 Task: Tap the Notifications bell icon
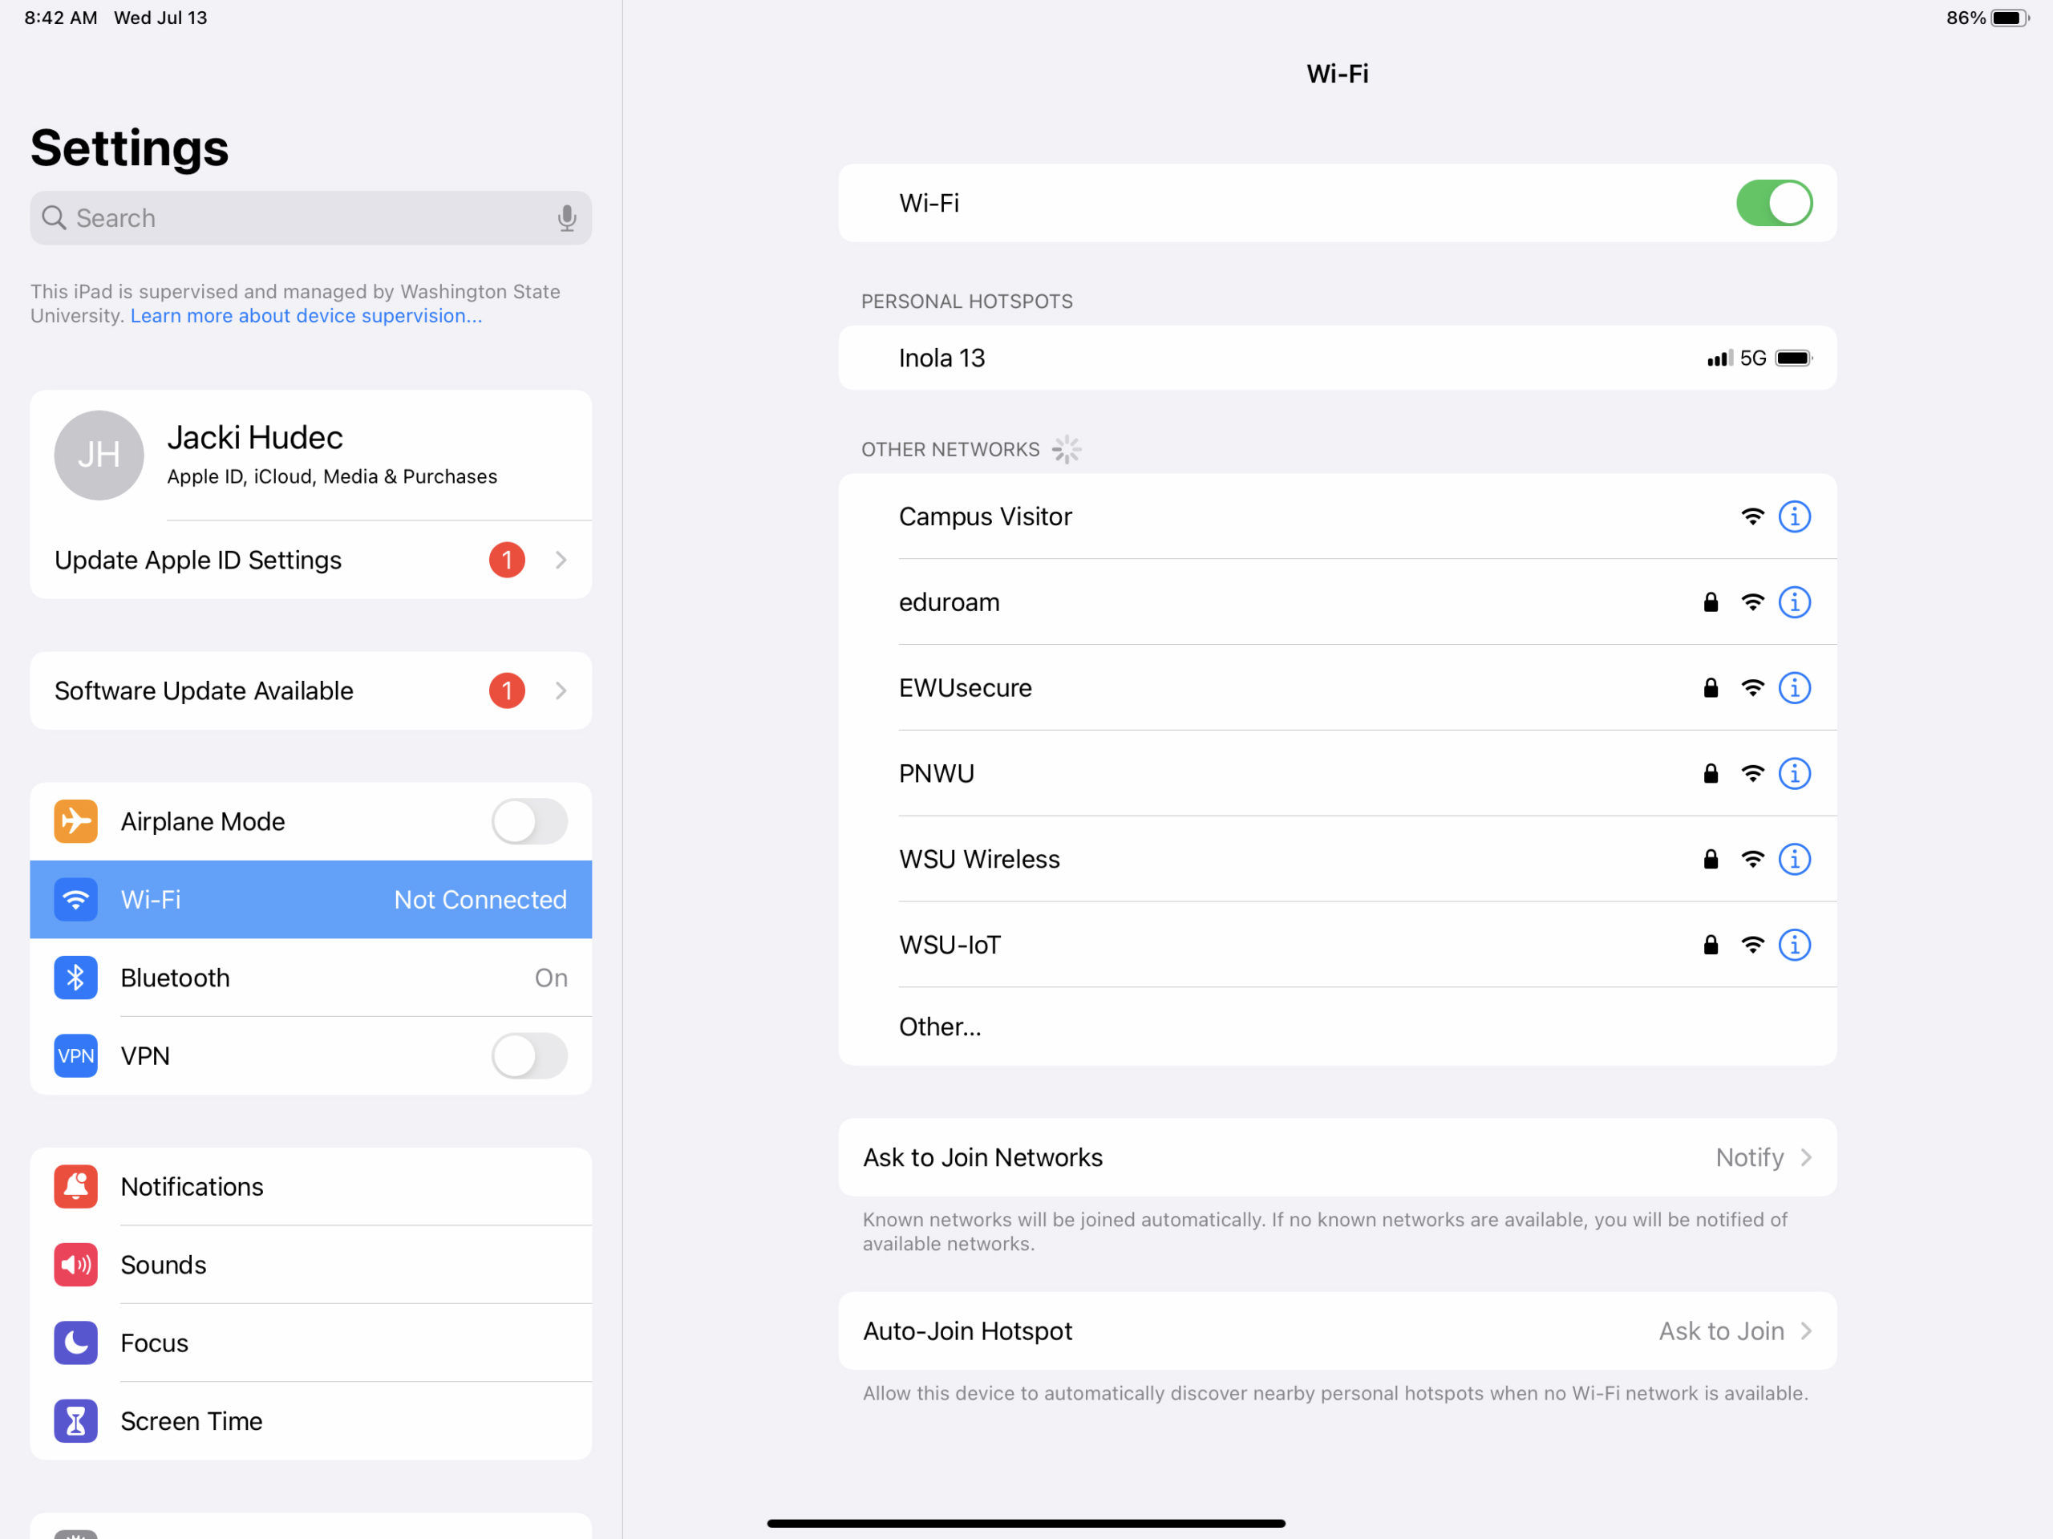(x=75, y=1186)
